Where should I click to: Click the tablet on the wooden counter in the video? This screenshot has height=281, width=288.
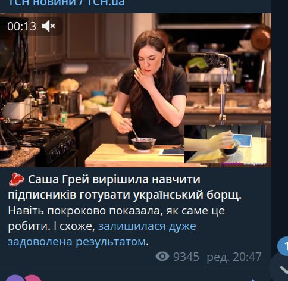[x=172, y=152]
